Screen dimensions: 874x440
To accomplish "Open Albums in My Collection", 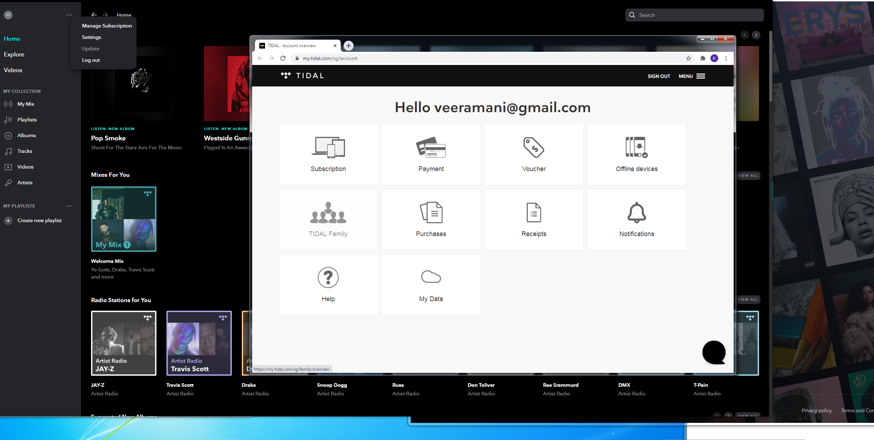I will click(x=26, y=135).
